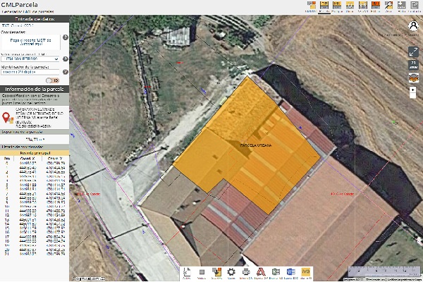Viewport: 423px width, 282px height.
Task: Click the help icon beside the coordinate system dropdown
Action: 66,59
